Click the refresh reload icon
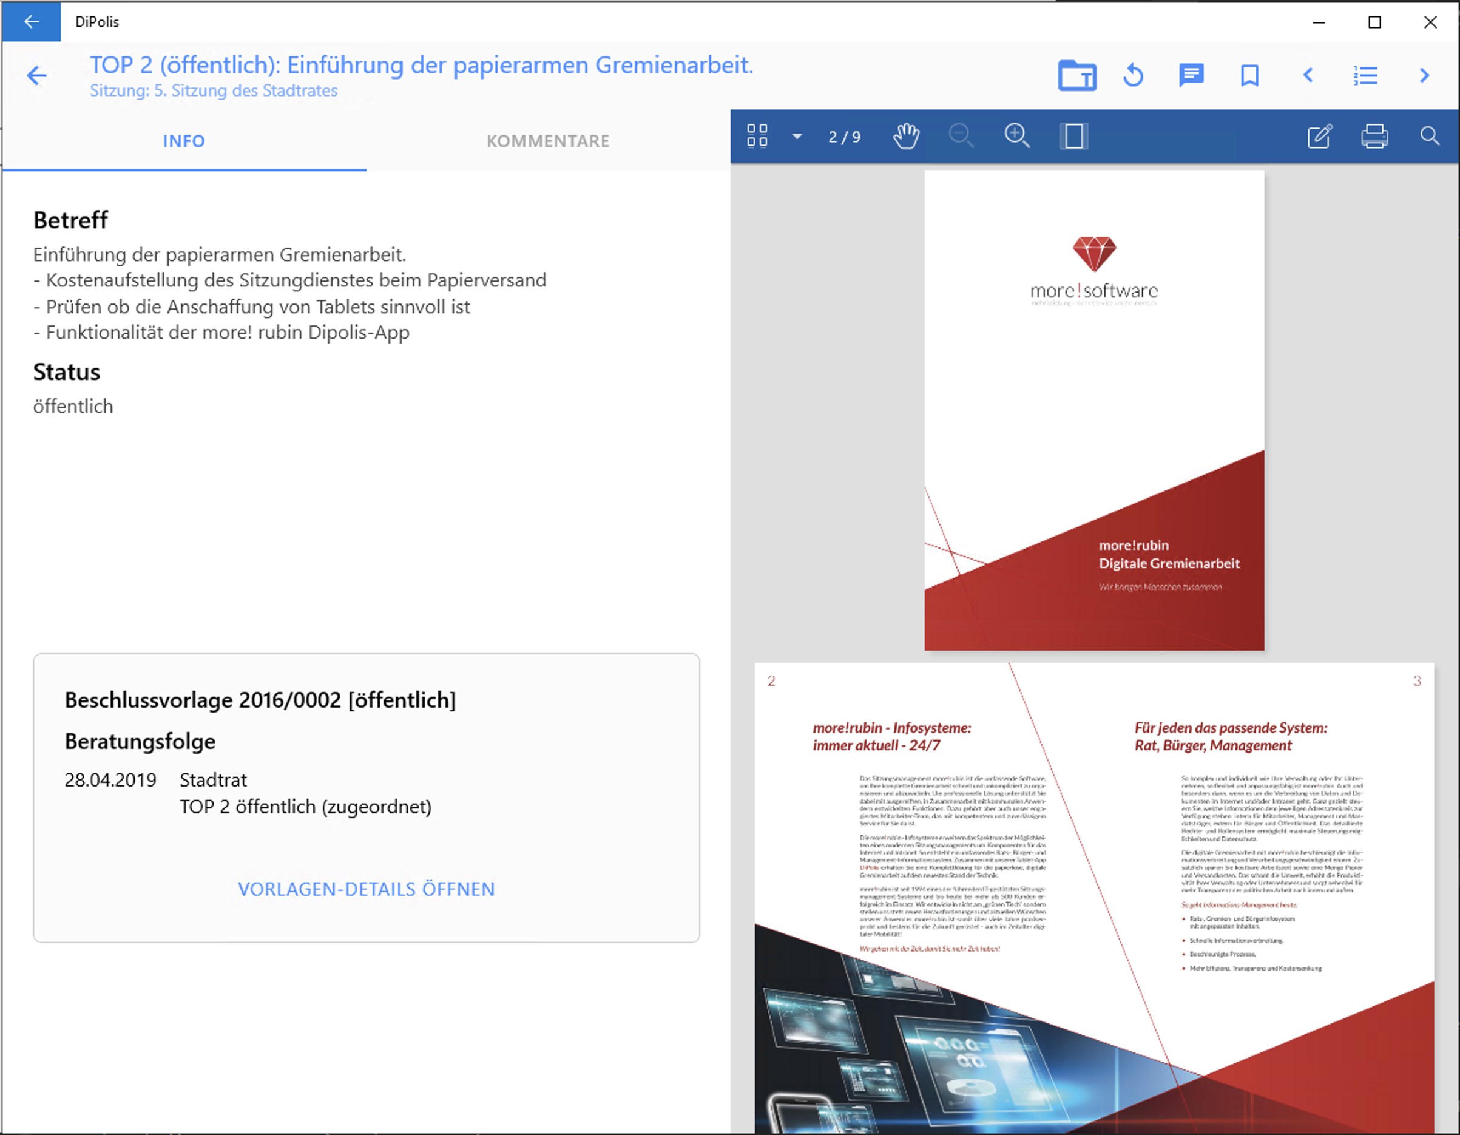 click(x=1133, y=76)
